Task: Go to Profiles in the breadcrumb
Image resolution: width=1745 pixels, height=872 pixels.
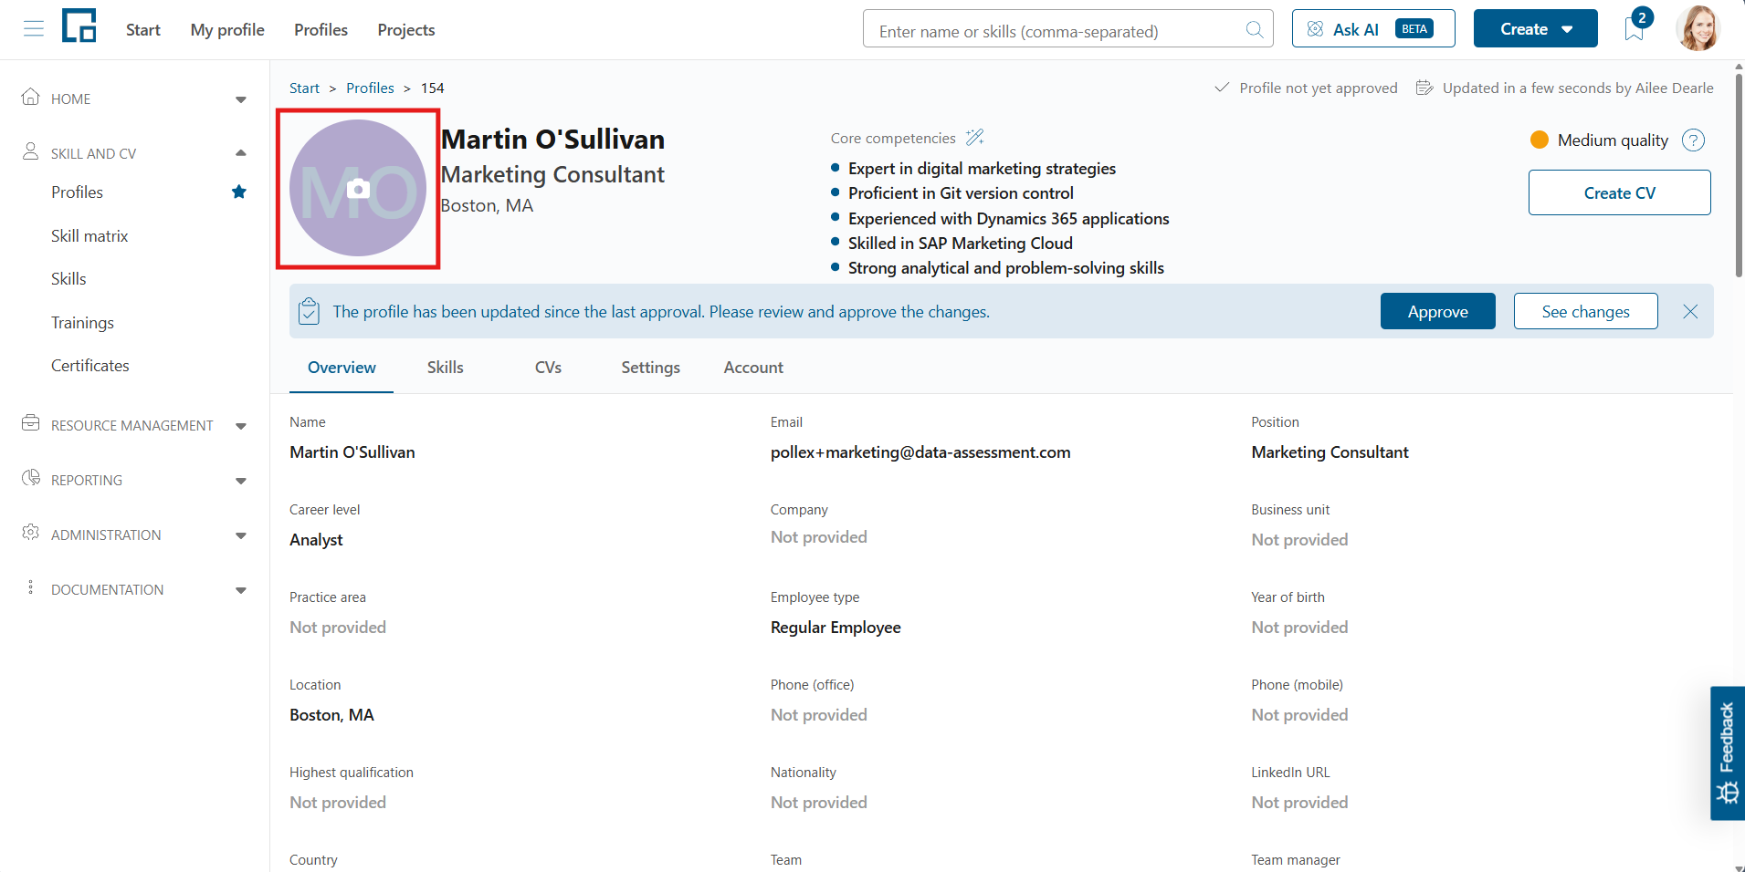Action: 370,88
